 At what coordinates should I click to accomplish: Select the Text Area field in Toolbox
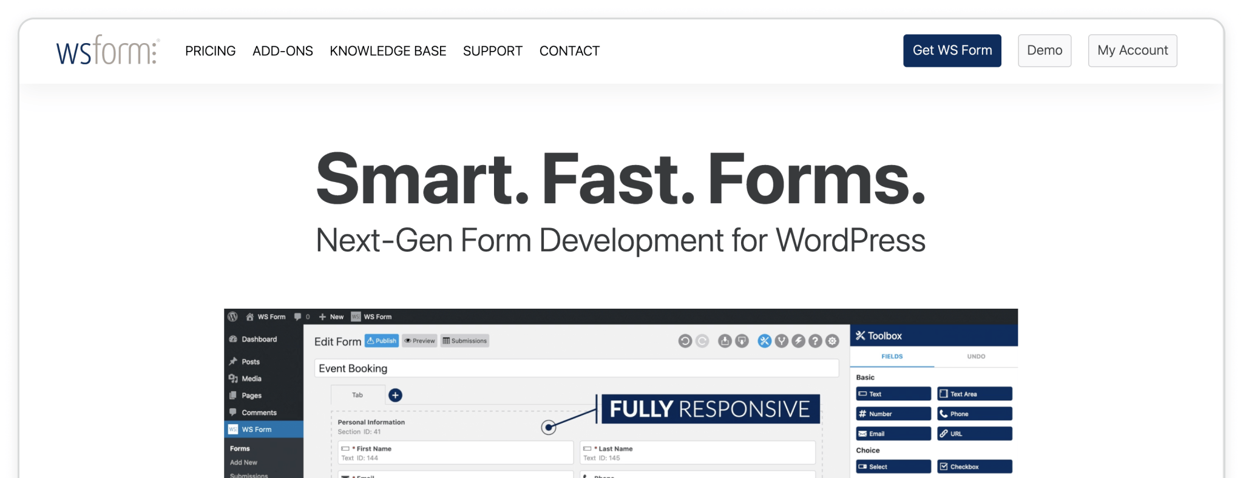click(x=975, y=394)
